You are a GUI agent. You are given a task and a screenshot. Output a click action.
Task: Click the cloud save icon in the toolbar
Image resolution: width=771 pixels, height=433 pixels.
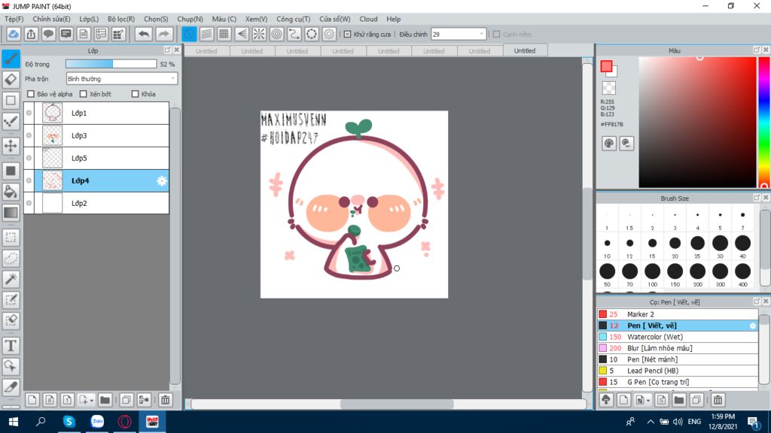coord(14,34)
